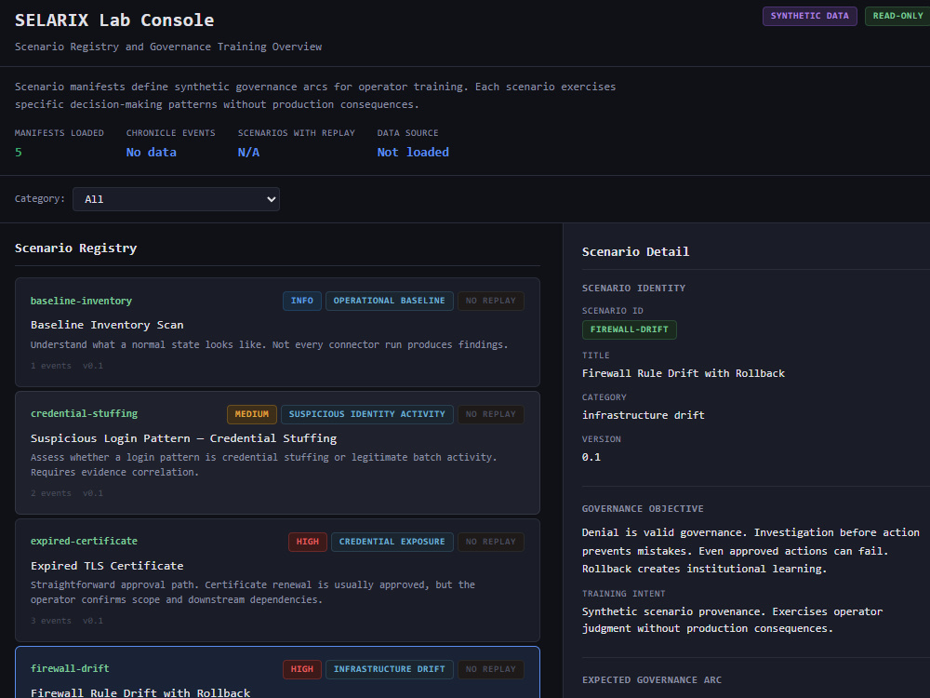The width and height of the screenshot is (930, 698).
Task: Open the Category dropdown set to All
Action: pyautogui.click(x=176, y=199)
